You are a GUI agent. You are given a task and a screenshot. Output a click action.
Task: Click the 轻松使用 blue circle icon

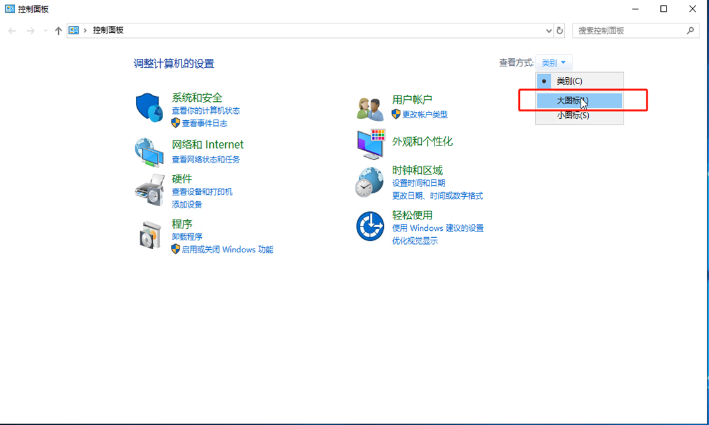point(370,226)
